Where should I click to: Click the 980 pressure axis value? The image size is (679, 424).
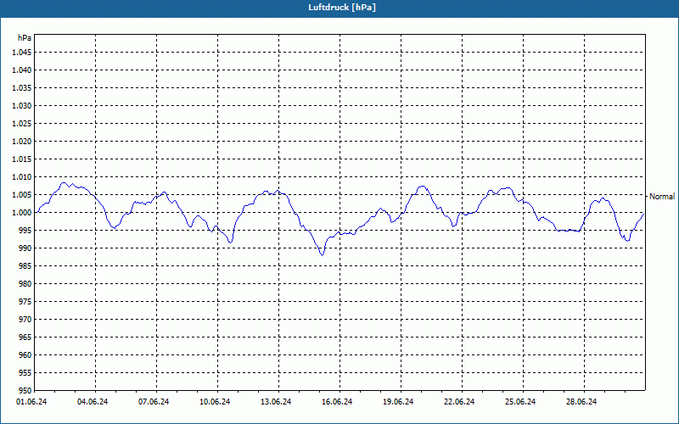click(25, 284)
